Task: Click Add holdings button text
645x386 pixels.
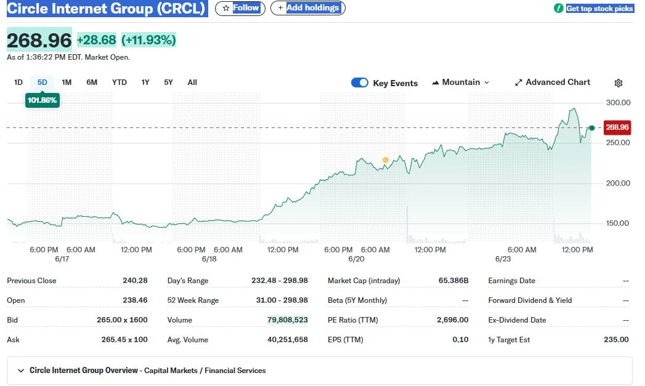Action: [312, 8]
